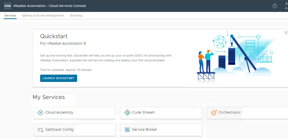Image resolution: width=288 pixels, height=138 pixels.
Task: Click the Launch Quickstart button
Action: (59, 78)
